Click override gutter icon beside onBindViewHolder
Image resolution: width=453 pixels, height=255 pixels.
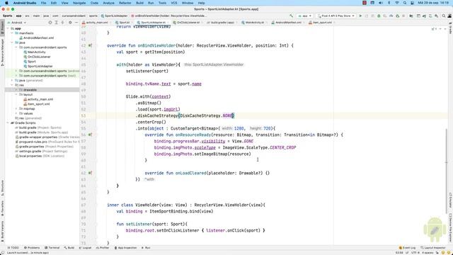(x=90, y=45)
